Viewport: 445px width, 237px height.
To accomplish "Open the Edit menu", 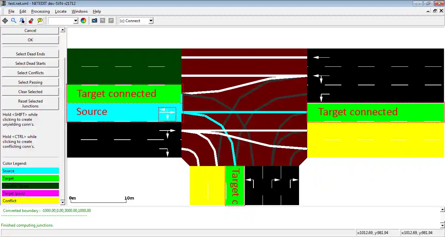I will pyautogui.click(x=22, y=11).
